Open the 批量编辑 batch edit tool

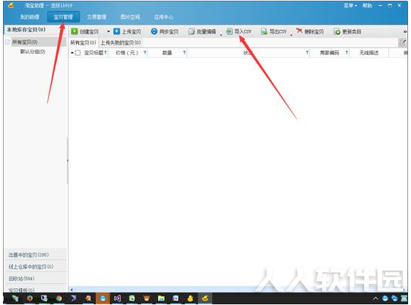click(x=203, y=31)
